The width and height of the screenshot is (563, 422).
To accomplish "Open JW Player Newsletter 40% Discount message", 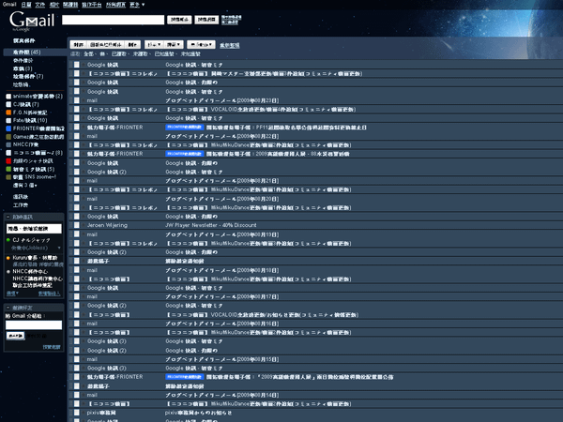I will pos(211,225).
